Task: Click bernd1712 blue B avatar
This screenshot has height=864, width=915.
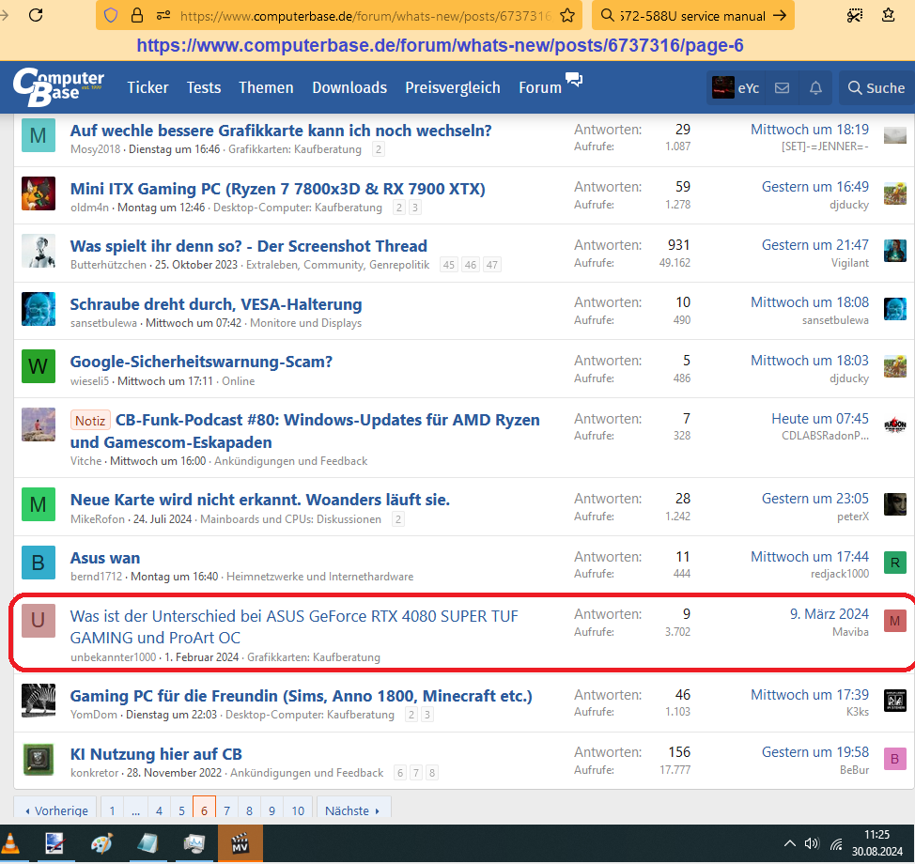Action: click(x=39, y=563)
